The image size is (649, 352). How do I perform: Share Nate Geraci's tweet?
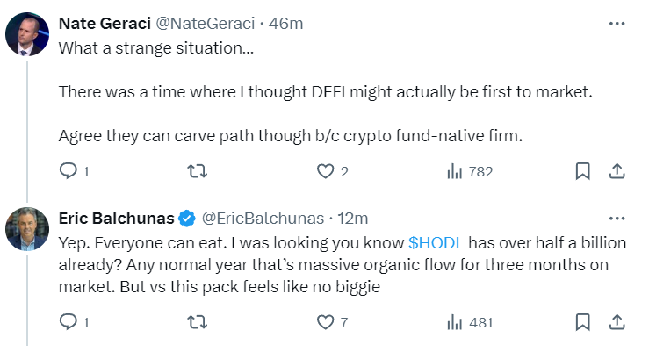(617, 172)
